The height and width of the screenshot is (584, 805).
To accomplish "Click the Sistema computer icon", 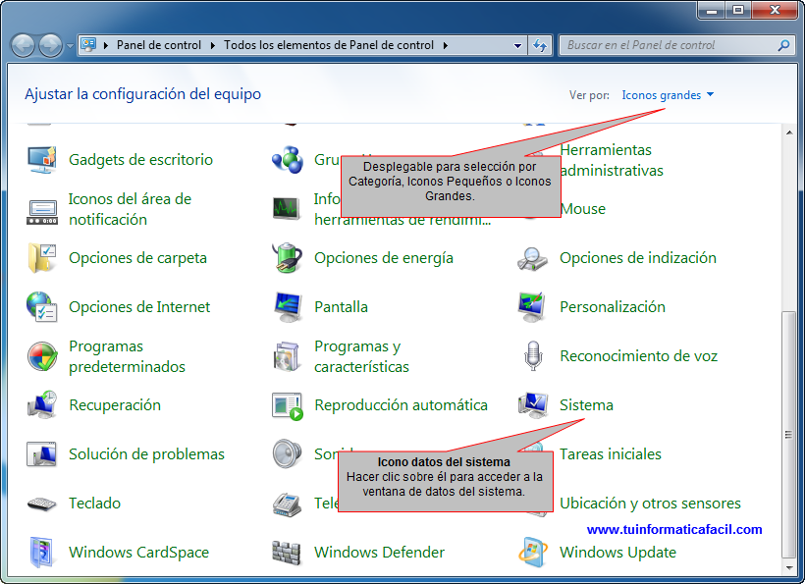I will (x=532, y=405).
